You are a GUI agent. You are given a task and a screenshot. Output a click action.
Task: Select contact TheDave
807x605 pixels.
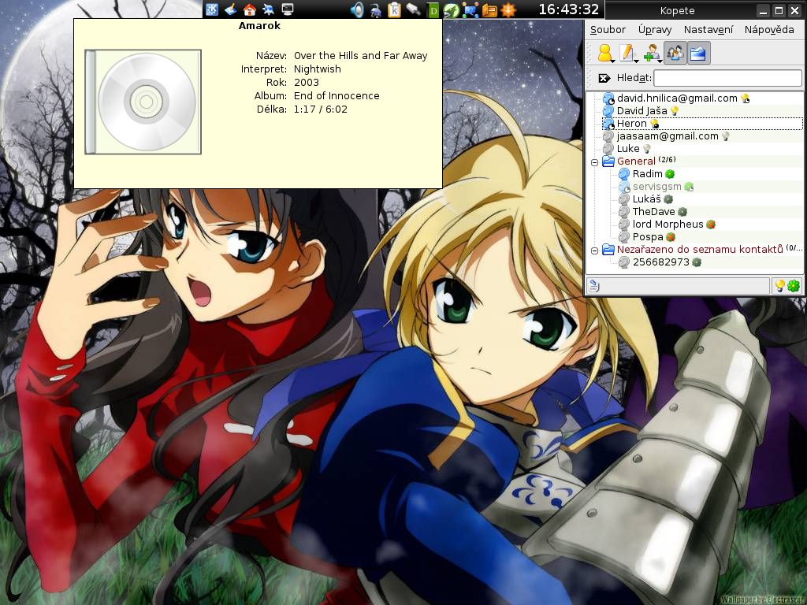(653, 211)
